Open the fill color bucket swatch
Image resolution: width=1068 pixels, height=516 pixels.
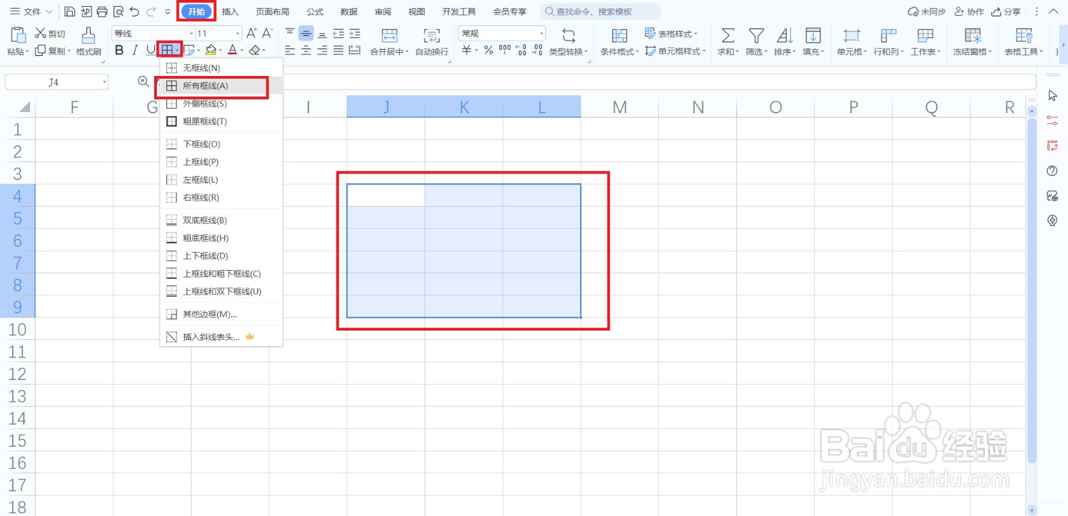point(211,50)
